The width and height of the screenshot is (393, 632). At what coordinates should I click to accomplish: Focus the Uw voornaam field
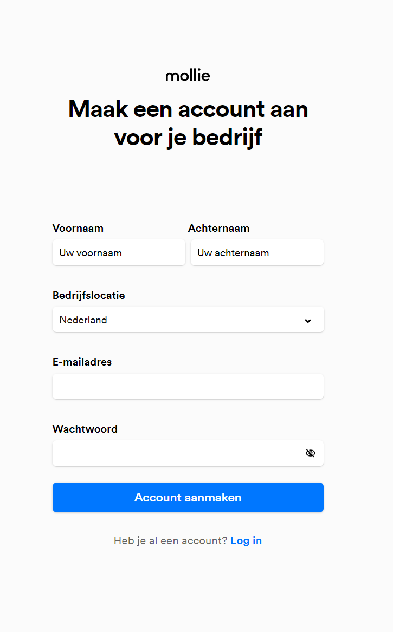click(x=119, y=253)
